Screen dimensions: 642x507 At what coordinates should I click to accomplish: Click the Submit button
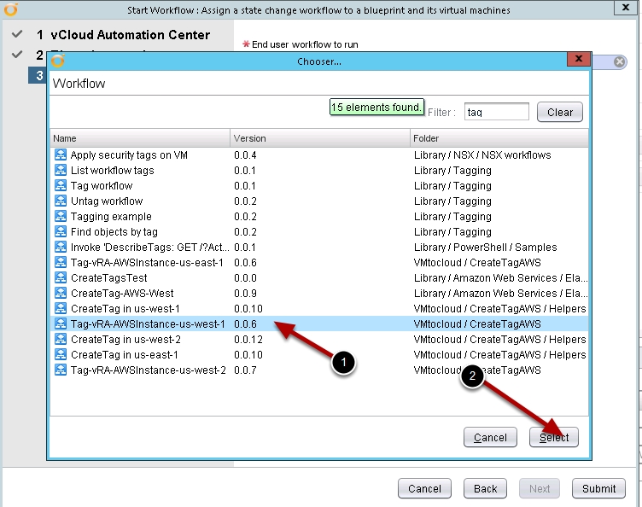[x=598, y=488]
